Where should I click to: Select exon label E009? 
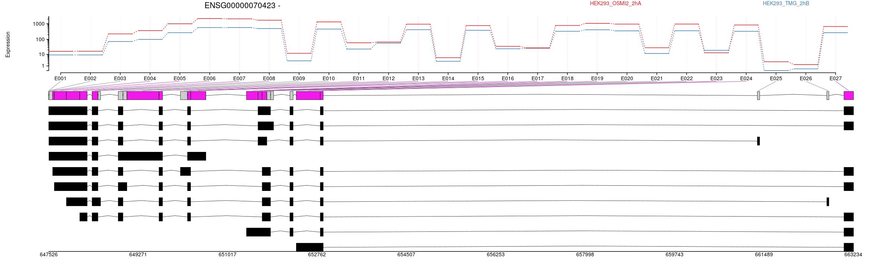pos(299,79)
